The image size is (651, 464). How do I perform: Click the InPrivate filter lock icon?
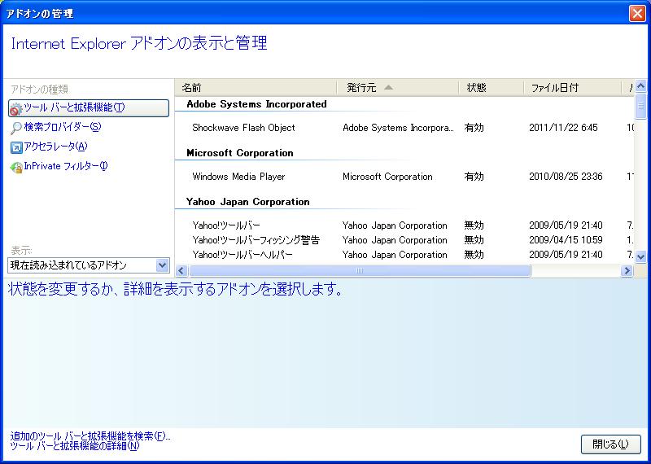16,167
